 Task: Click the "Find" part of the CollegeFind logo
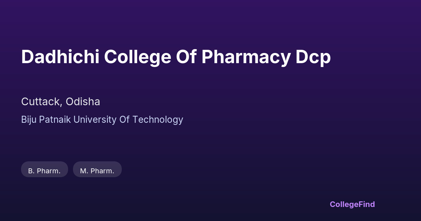(366, 204)
